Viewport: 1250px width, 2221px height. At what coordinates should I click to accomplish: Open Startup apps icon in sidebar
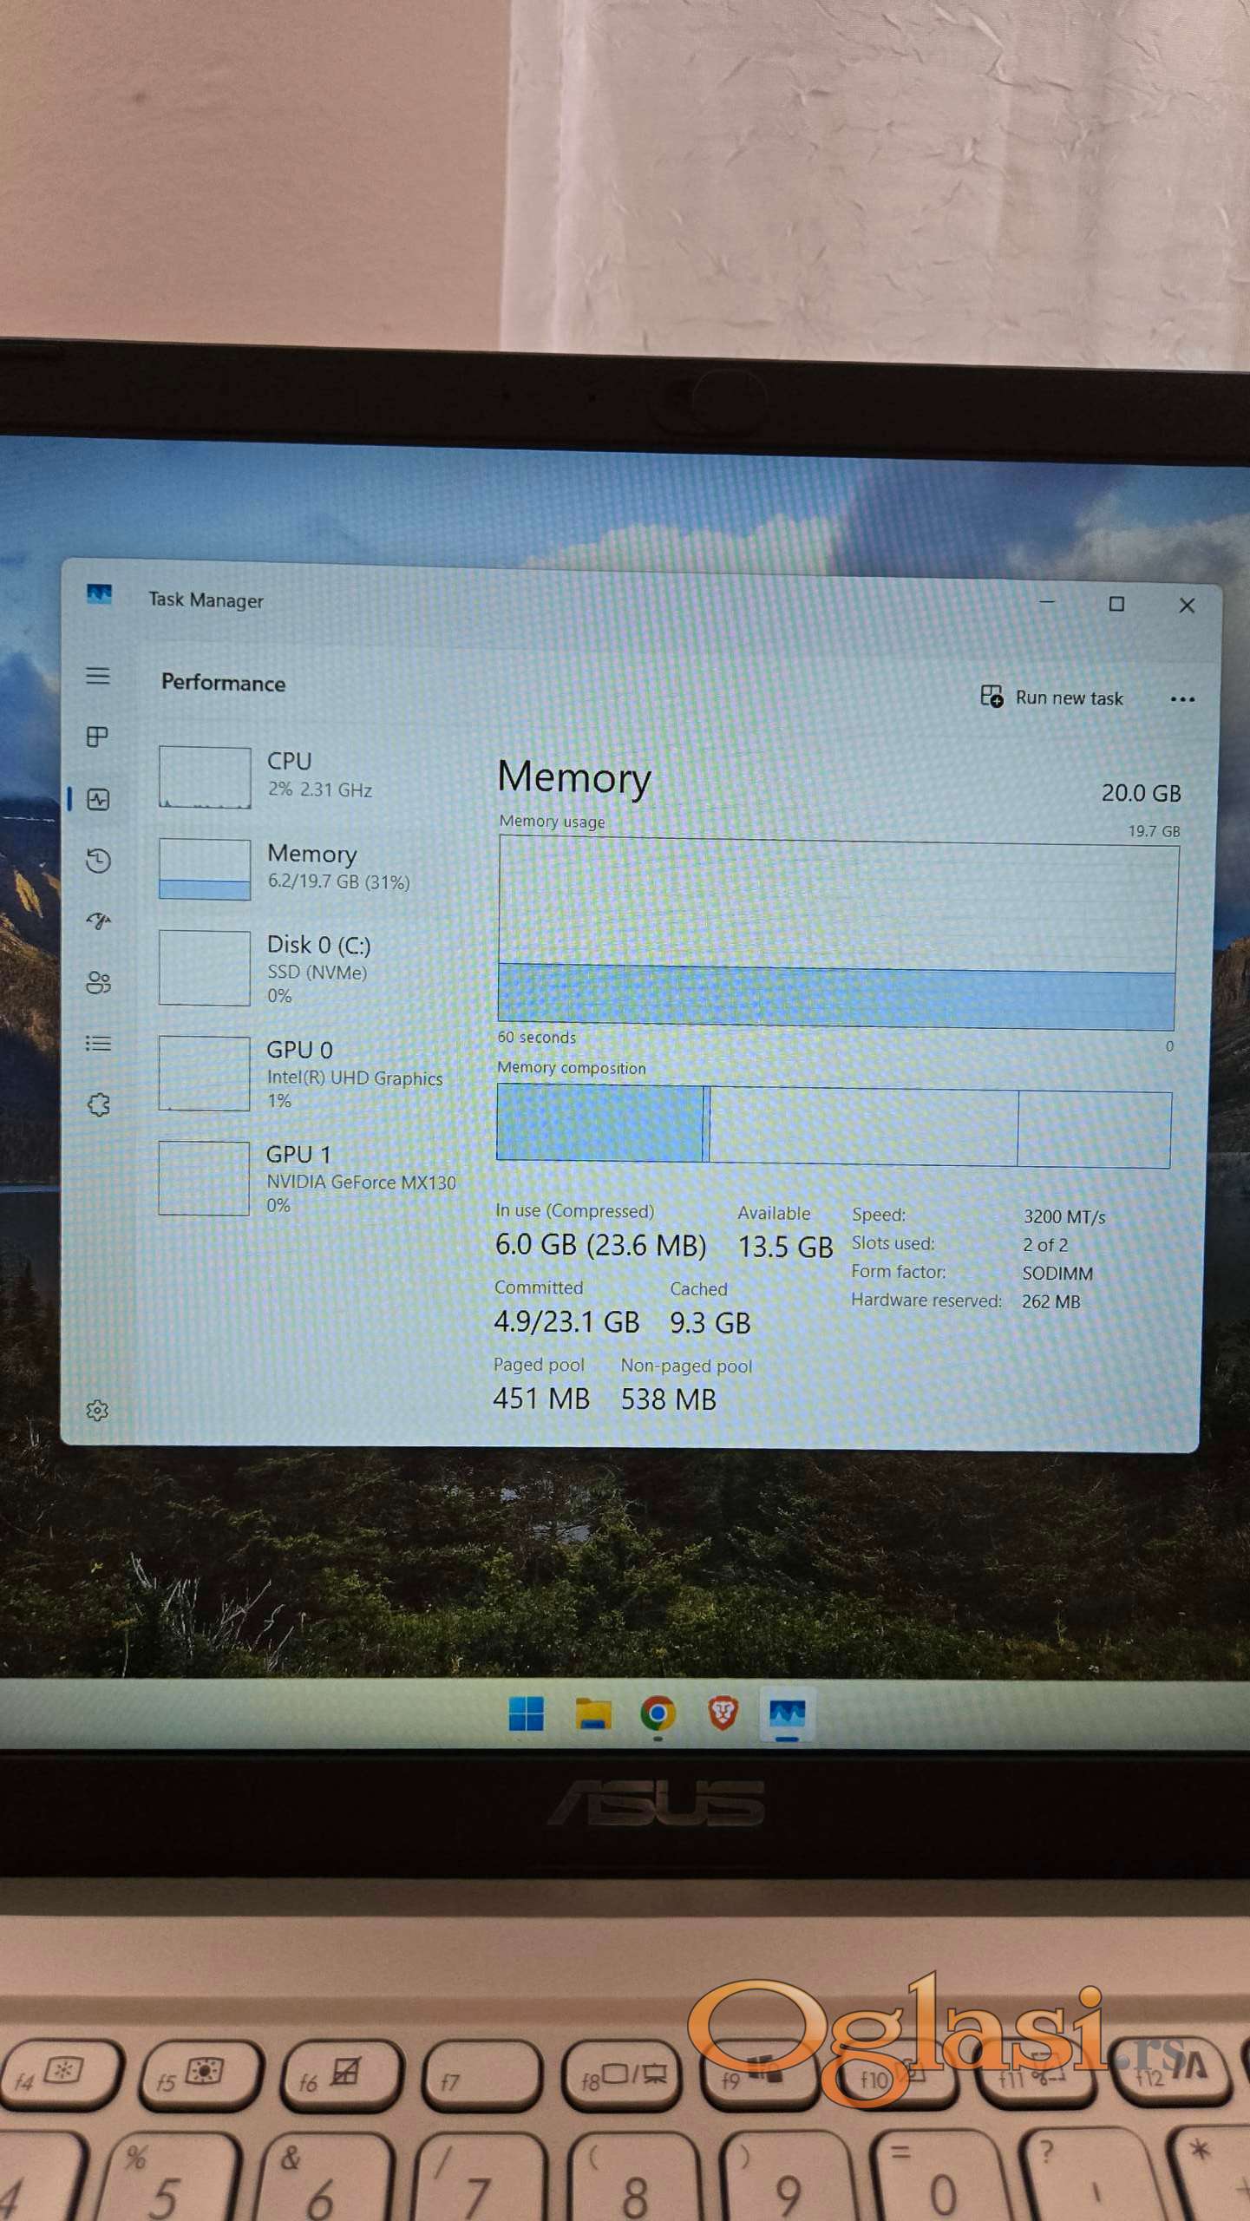click(98, 921)
